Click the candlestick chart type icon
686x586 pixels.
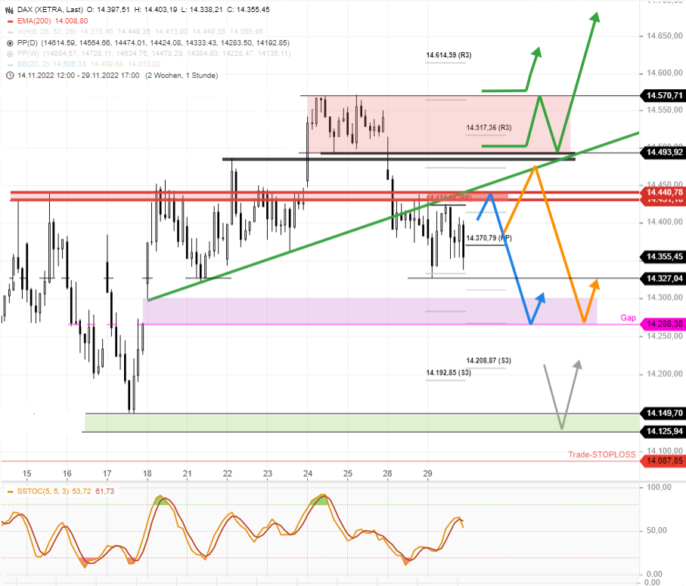9,11
